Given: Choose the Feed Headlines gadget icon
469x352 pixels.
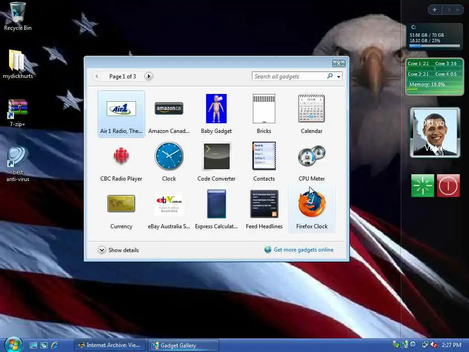Looking at the screenshot, I should point(264,204).
